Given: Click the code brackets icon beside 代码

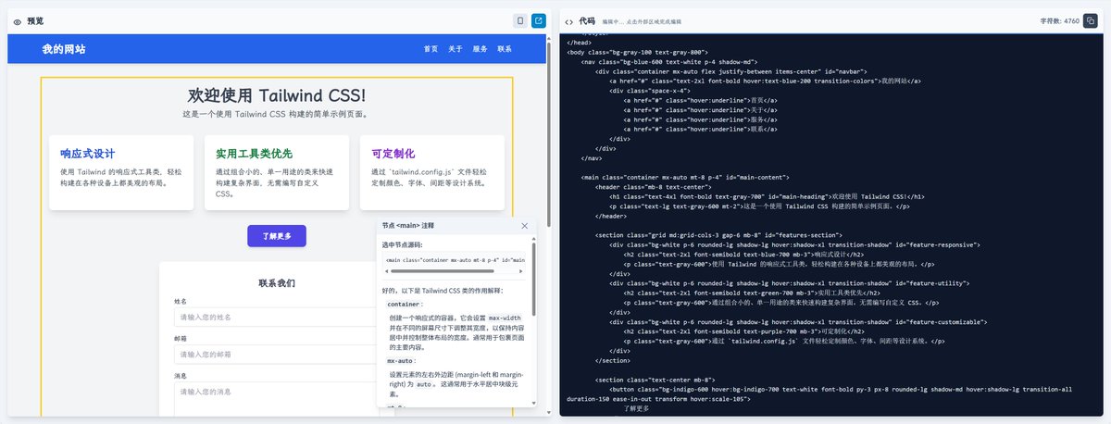Looking at the screenshot, I should [x=568, y=20].
